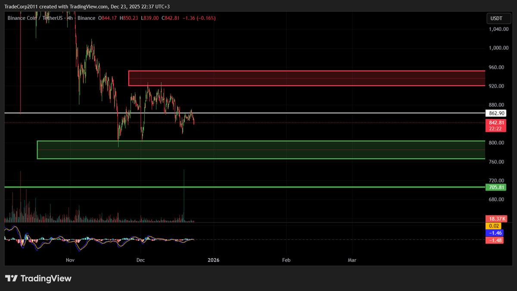Click the Mar label on time axis

click(352, 260)
